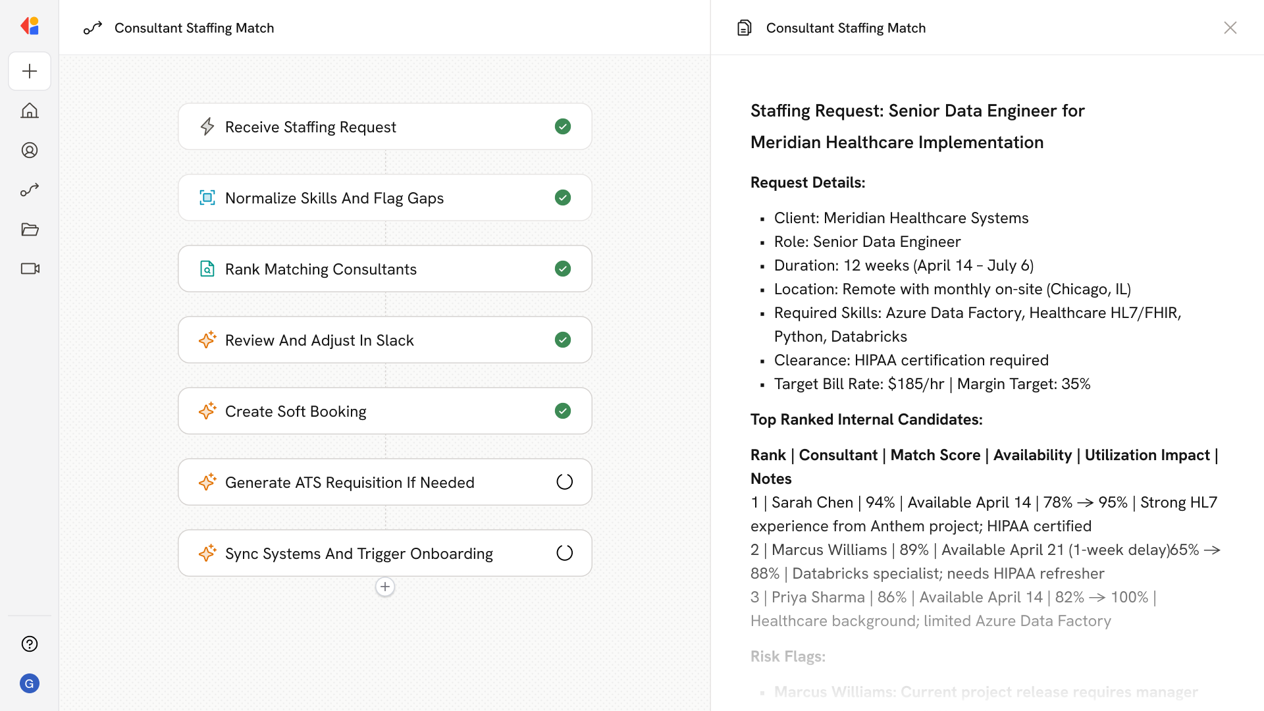Open the workflows path icon in sidebar
1264x711 pixels.
coord(30,190)
